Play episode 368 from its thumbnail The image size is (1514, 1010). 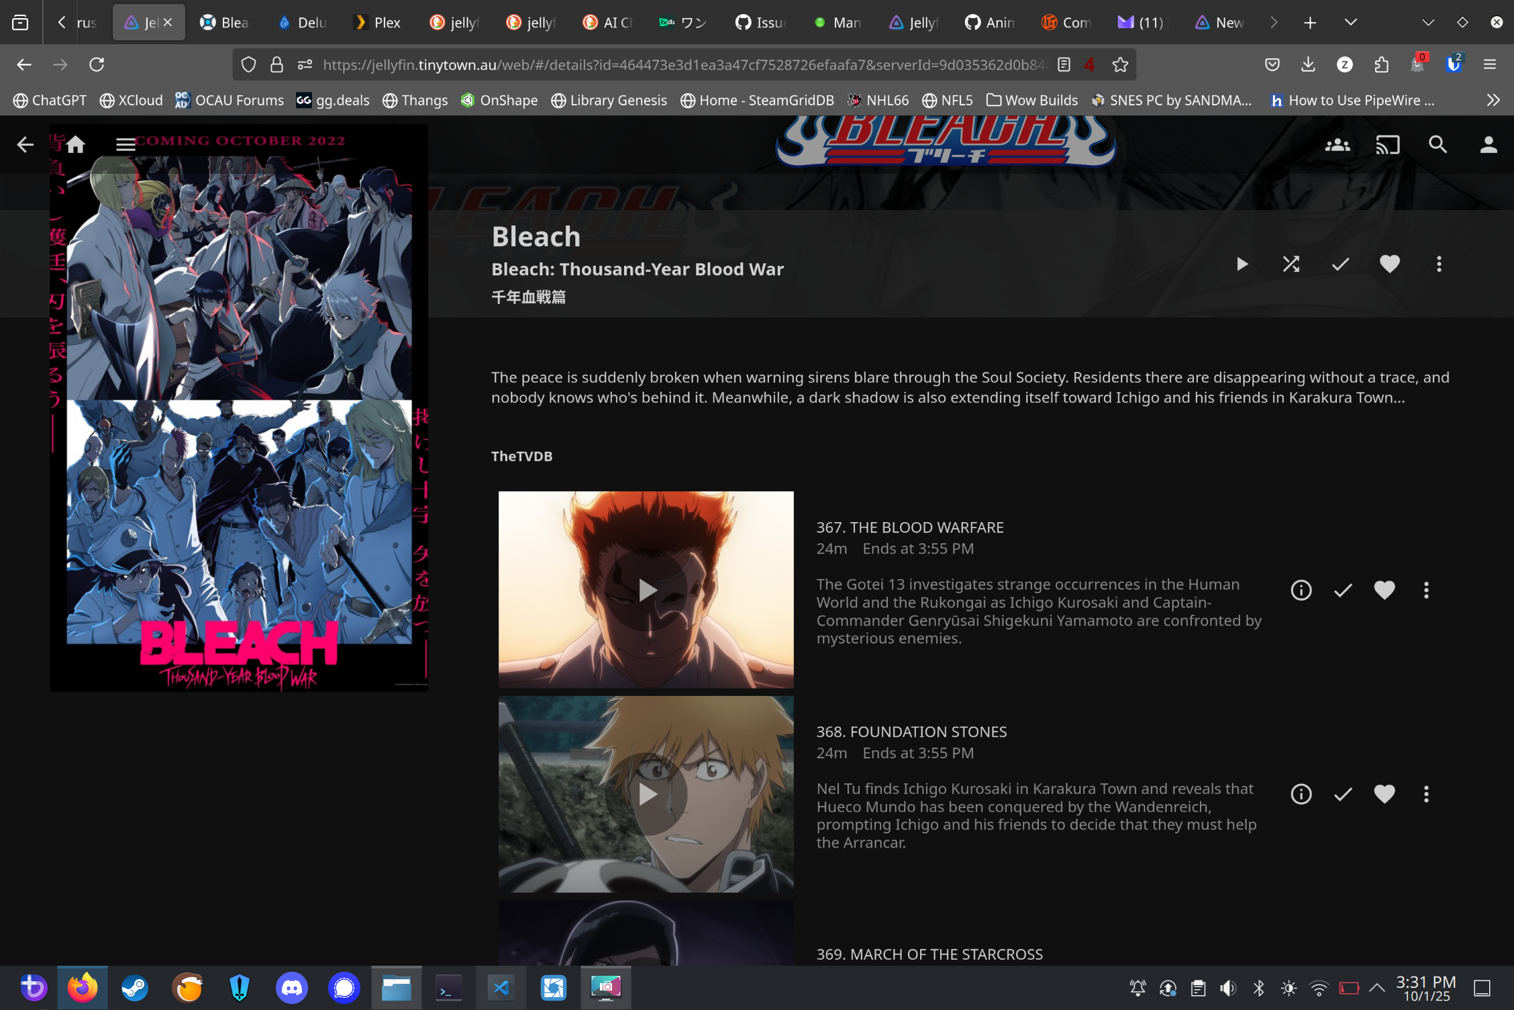(x=646, y=795)
